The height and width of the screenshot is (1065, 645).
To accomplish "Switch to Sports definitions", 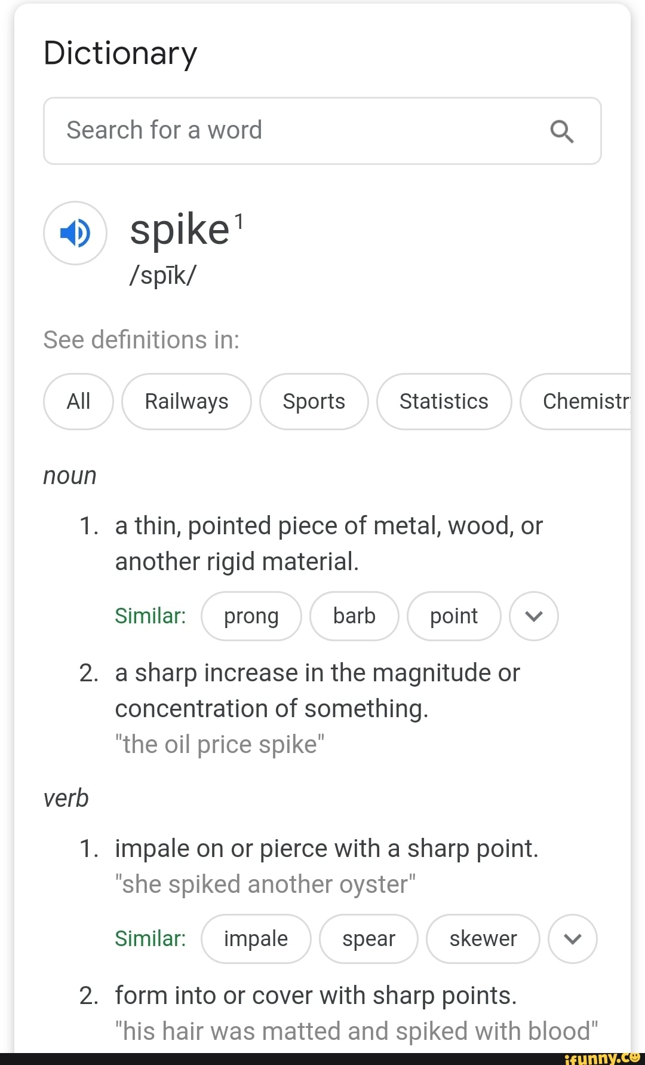I will (314, 402).
